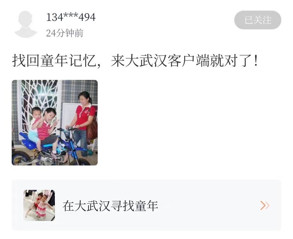This screenshot has width=293, height=239.
Task: Click the post text starting 找回童年记忆
Action: [136, 60]
